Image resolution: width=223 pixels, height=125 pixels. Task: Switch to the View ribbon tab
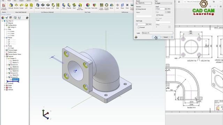(x=15, y=1)
